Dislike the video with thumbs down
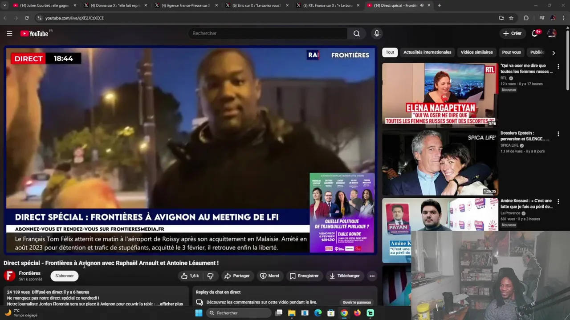 (210, 276)
